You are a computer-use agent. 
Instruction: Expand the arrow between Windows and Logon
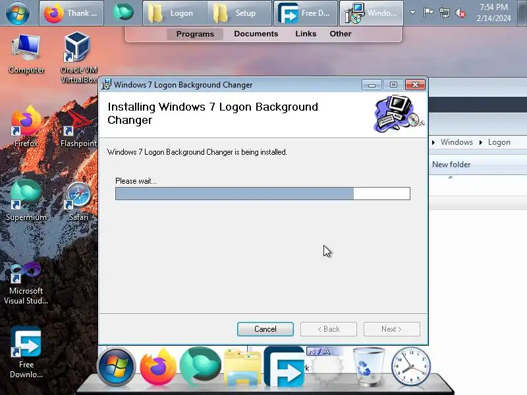point(481,142)
